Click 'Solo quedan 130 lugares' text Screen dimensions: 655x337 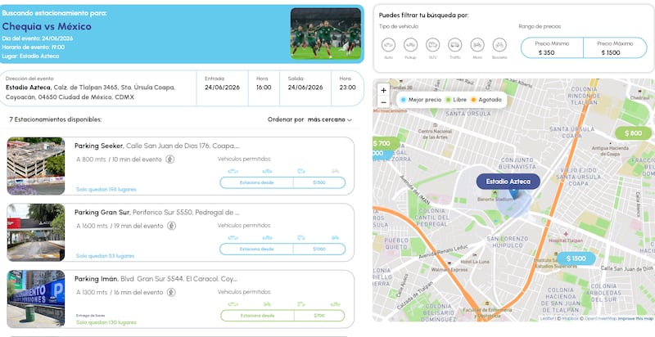(x=106, y=322)
